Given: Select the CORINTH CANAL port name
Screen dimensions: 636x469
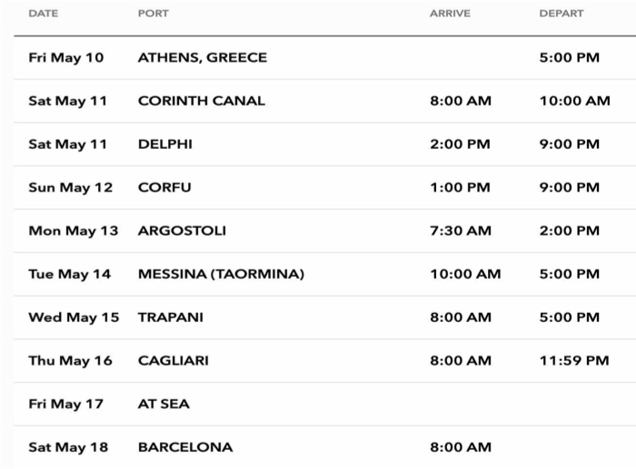Looking at the screenshot, I should (x=202, y=101).
